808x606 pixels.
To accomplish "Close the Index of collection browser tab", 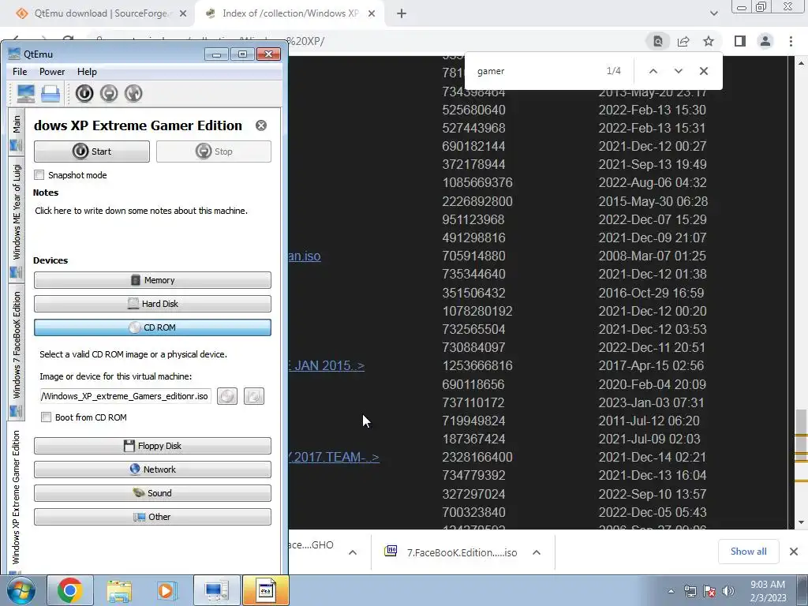I will (x=372, y=14).
